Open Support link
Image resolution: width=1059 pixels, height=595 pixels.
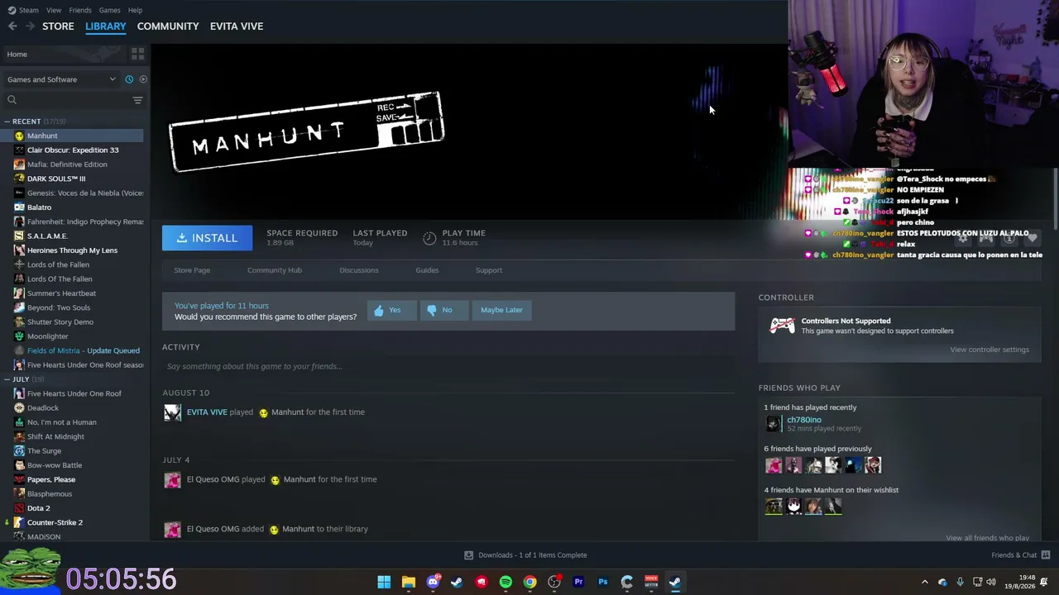(x=489, y=270)
